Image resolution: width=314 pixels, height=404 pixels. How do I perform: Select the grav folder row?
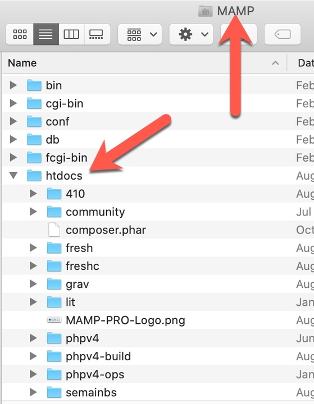[157, 284]
